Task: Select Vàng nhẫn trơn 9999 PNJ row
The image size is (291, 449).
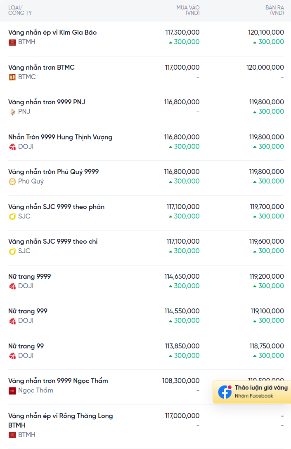Action: 146,108
